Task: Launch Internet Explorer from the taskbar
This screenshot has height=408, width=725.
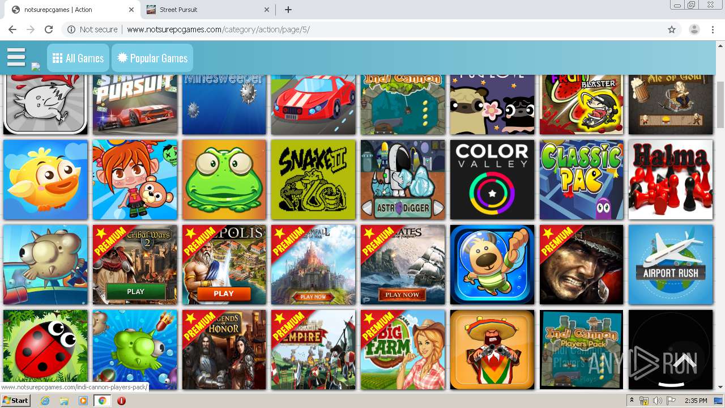Action: point(45,401)
